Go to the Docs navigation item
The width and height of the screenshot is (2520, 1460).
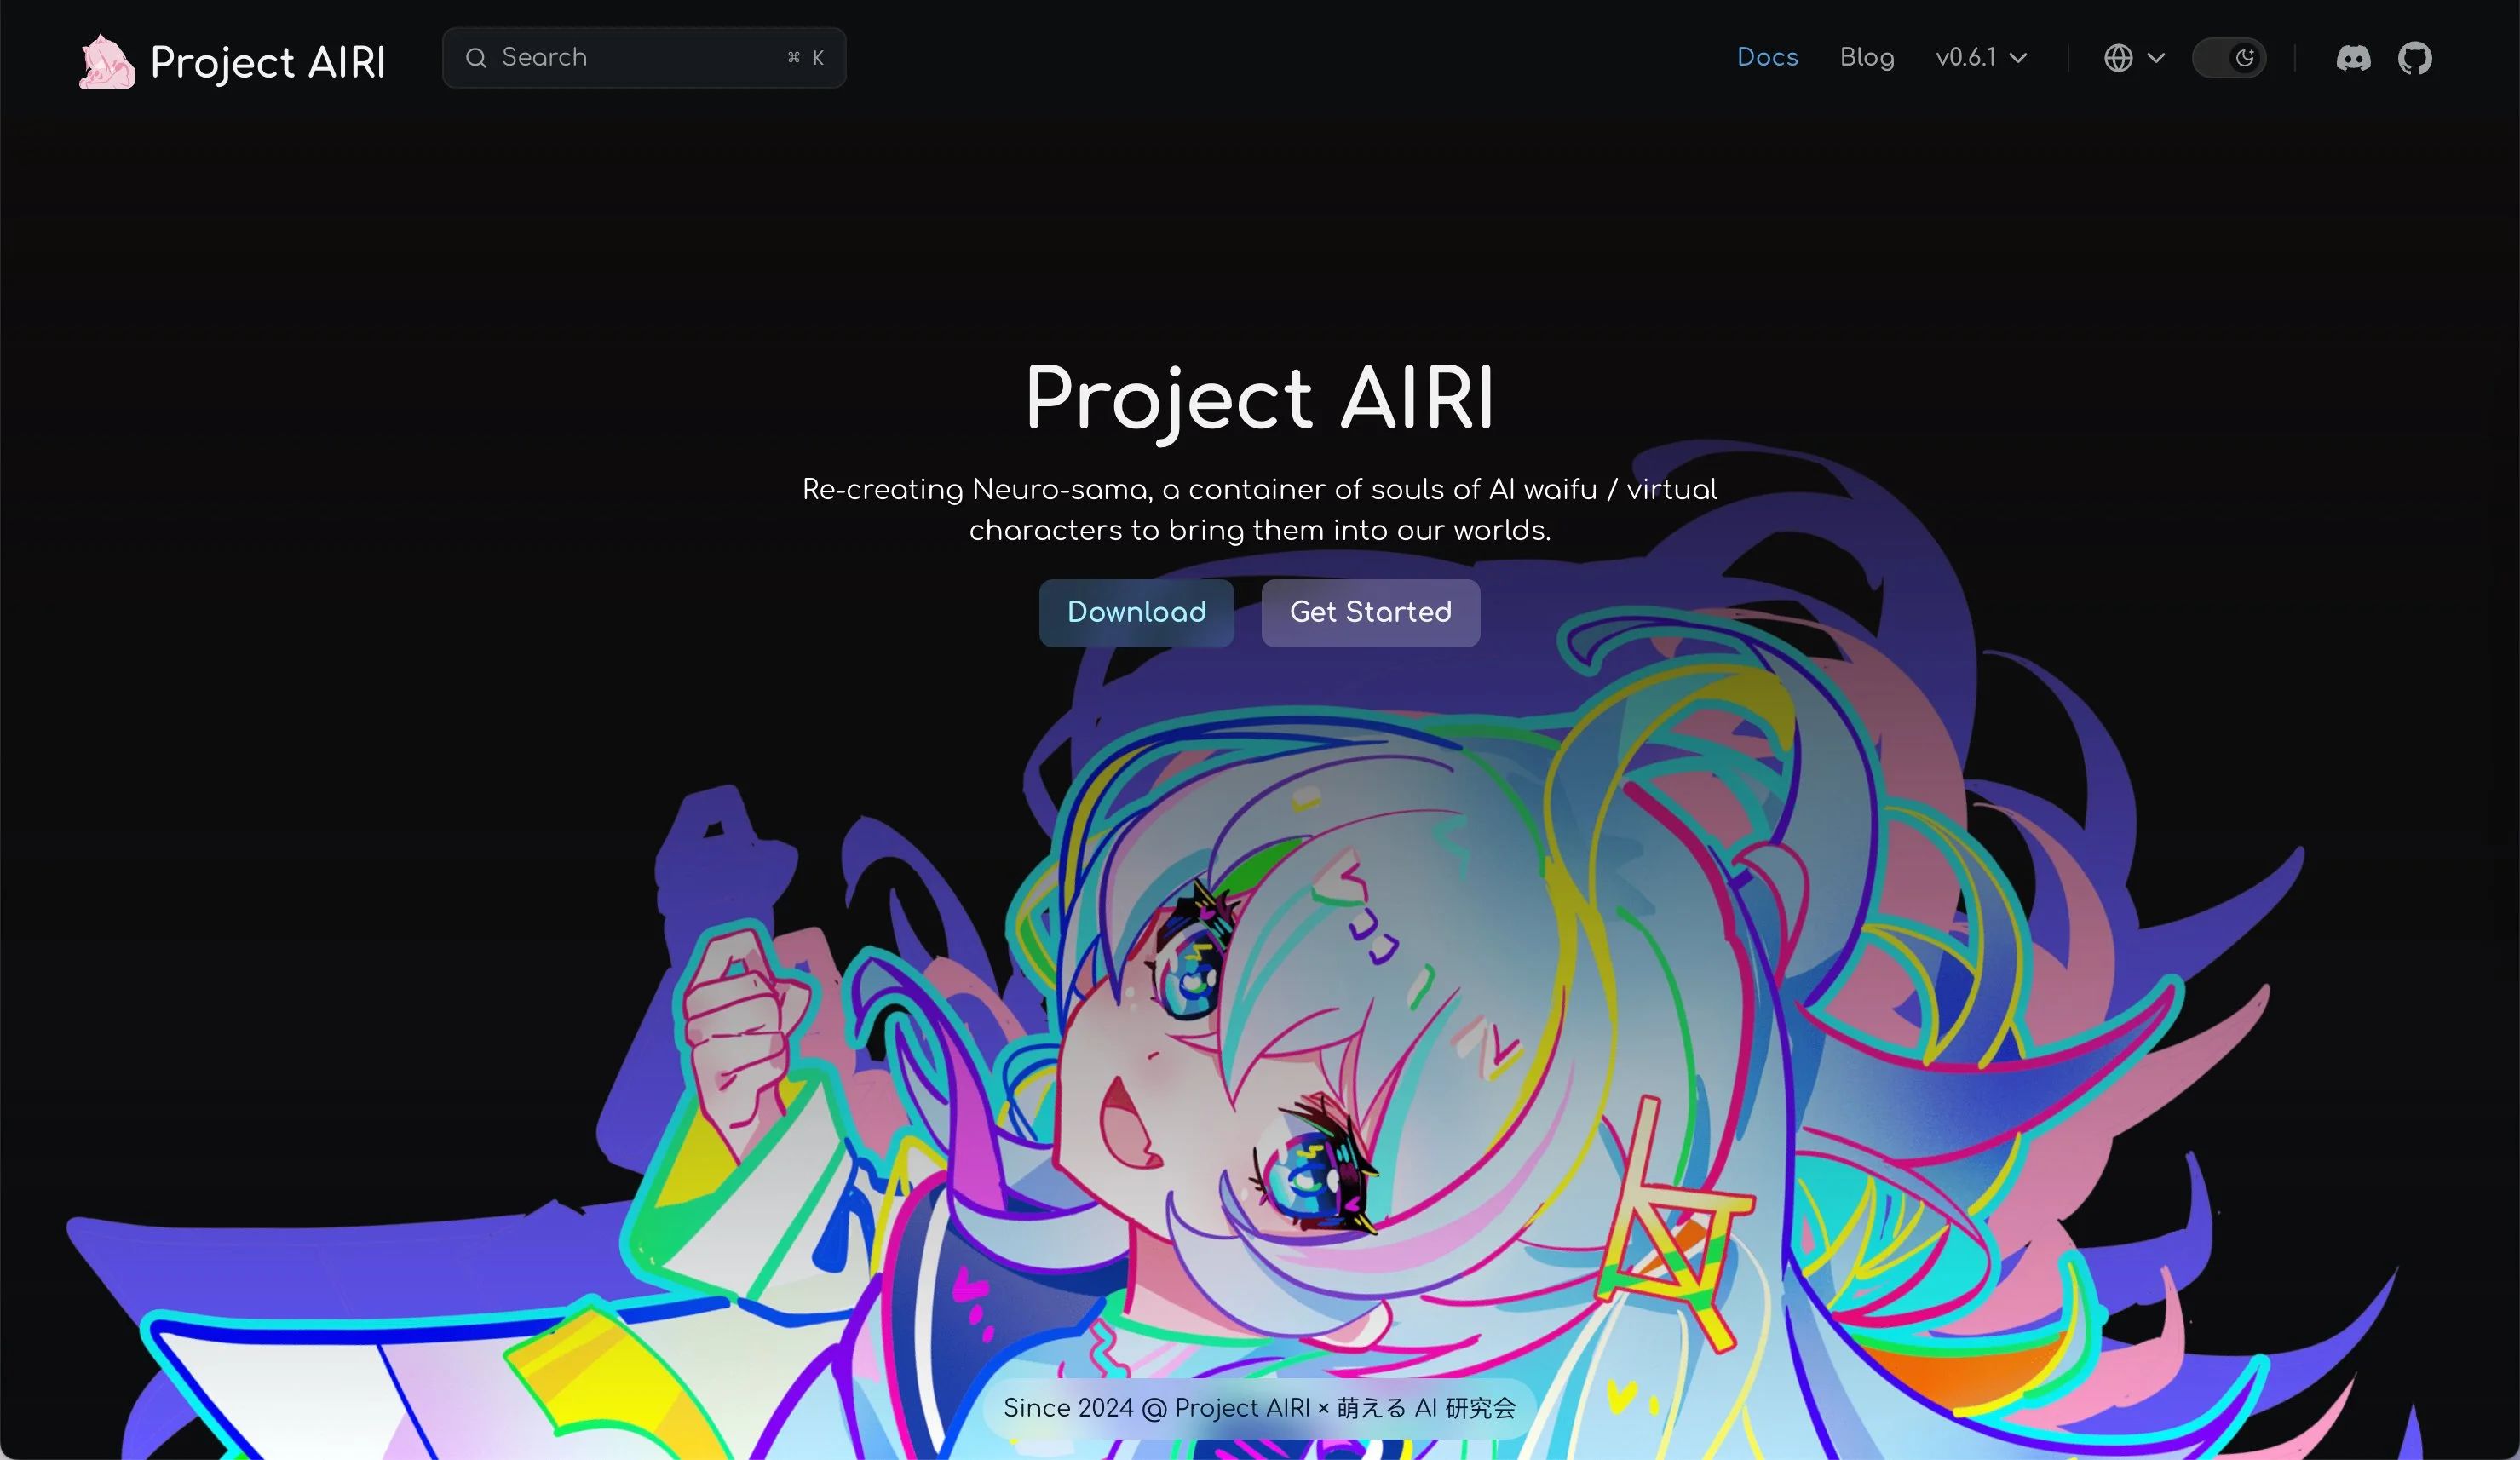(1767, 58)
